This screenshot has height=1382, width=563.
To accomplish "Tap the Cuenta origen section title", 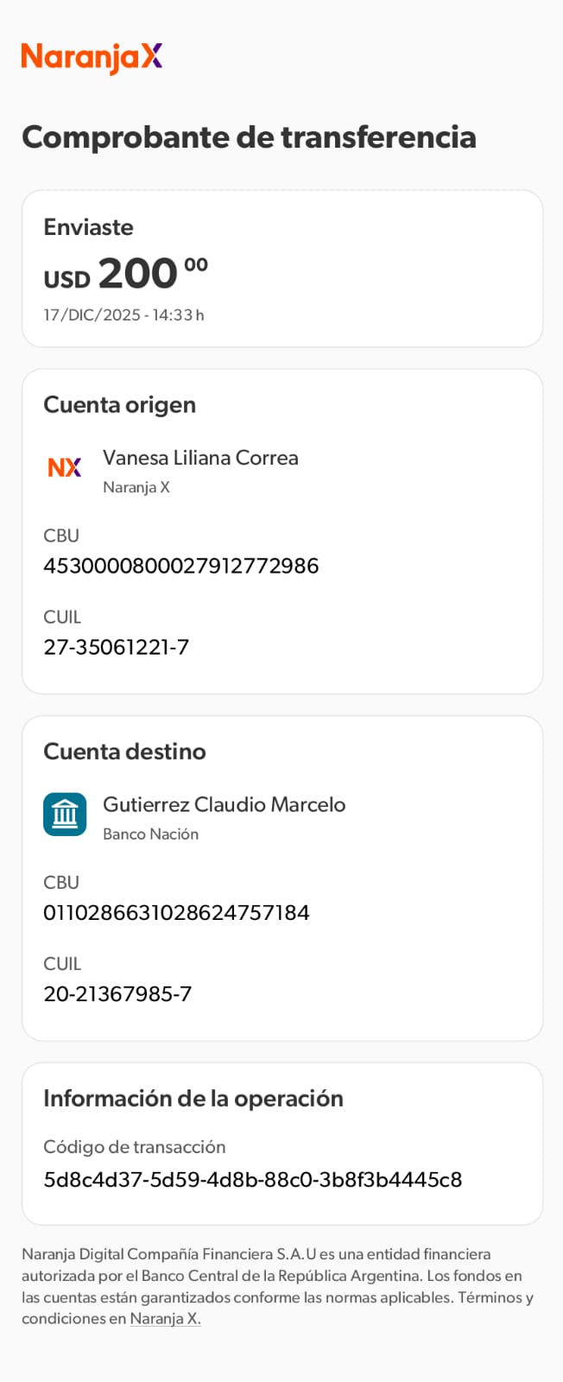I will click(119, 405).
